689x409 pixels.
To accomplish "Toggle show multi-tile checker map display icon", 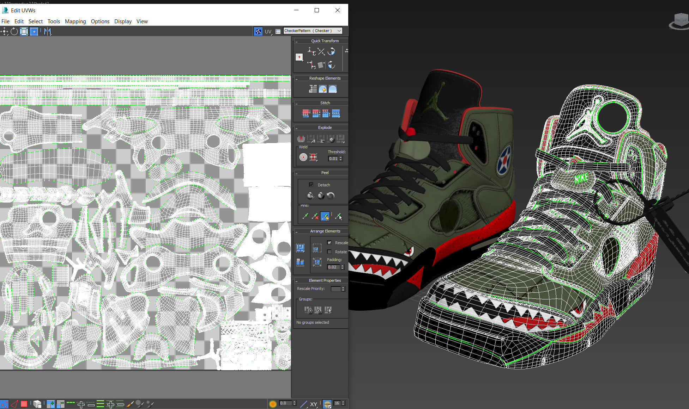I will point(258,31).
